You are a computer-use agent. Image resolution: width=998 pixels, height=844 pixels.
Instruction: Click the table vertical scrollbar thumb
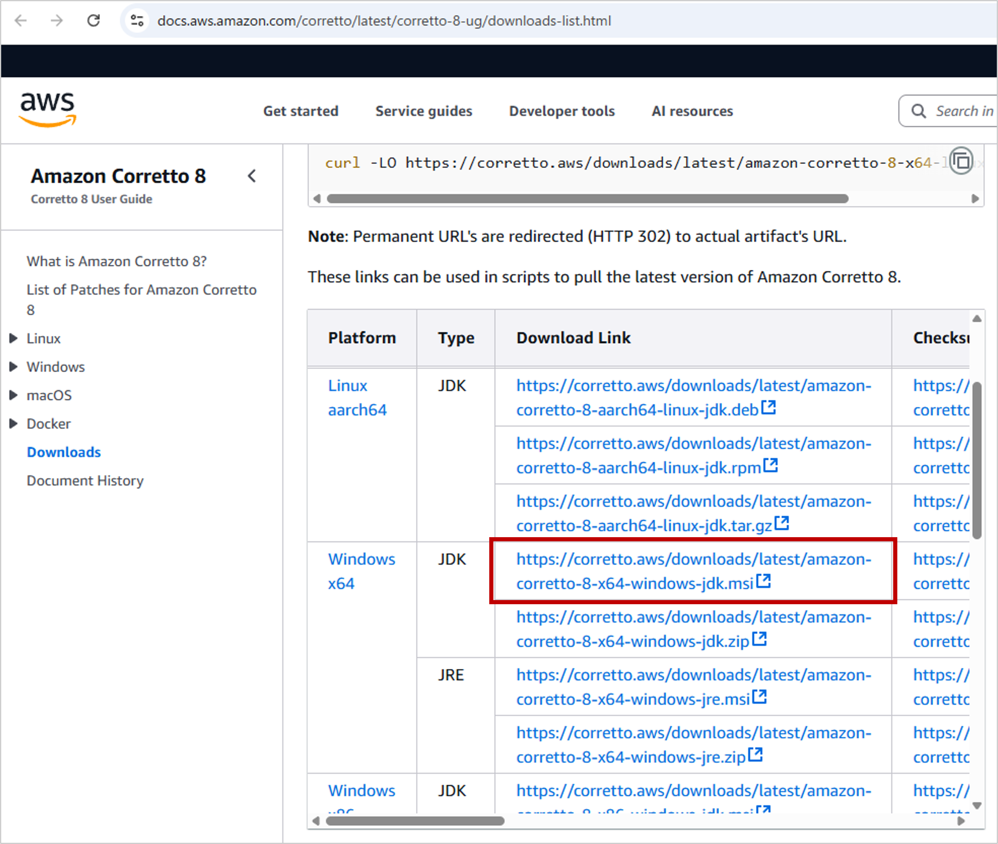(x=977, y=460)
